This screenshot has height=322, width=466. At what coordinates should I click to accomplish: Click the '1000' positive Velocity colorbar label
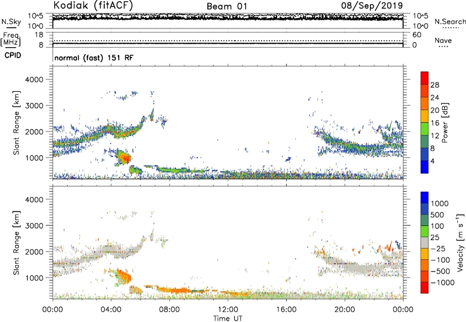click(440, 203)
